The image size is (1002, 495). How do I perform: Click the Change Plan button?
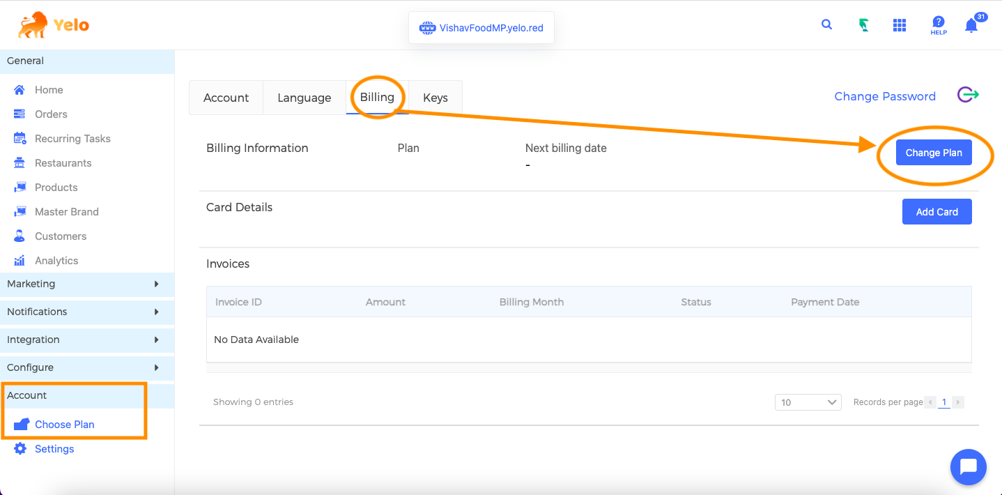(x=934, y=153)
